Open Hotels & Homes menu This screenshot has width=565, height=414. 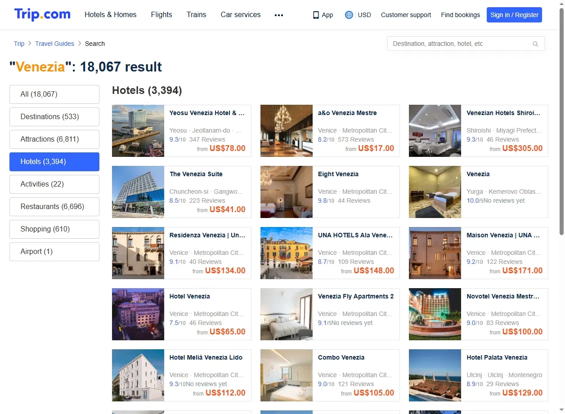point(111,14)
